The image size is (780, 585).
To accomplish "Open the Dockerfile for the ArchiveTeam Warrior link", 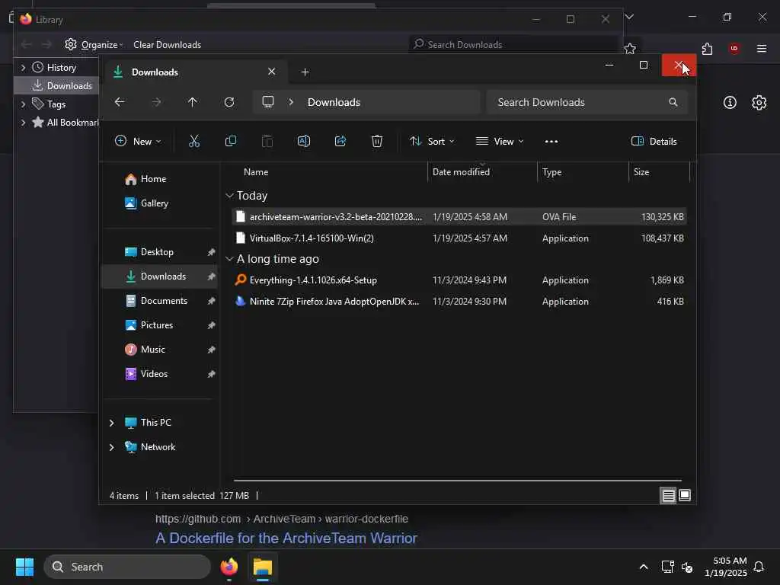I will coord(286,539).
